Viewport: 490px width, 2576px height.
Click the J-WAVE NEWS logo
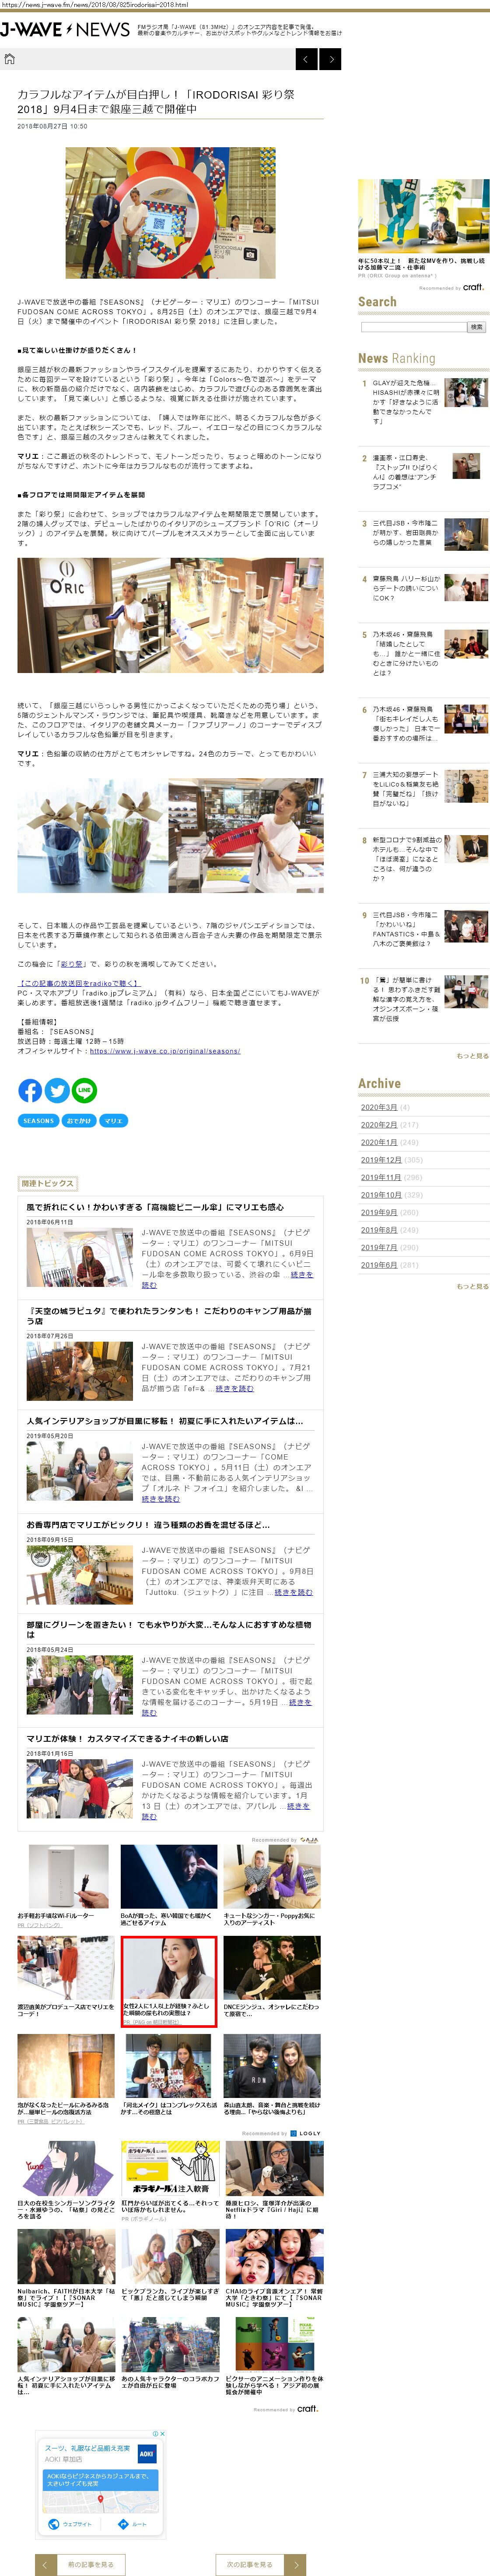pyautogui.click(x=65, y=30)
